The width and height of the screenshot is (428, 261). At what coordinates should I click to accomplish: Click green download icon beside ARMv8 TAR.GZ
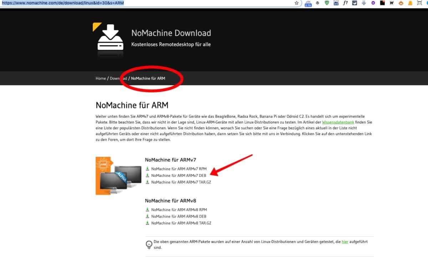pyautogui.click(x=147, y=223)
